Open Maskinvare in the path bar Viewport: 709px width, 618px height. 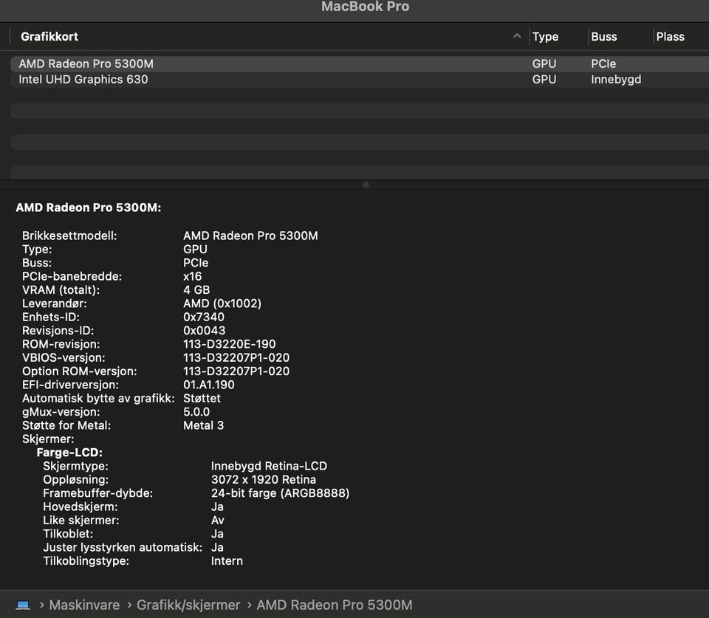(x=84, y=605)
